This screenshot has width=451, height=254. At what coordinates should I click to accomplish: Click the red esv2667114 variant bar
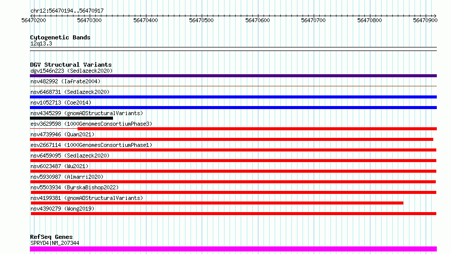[233, 150]
